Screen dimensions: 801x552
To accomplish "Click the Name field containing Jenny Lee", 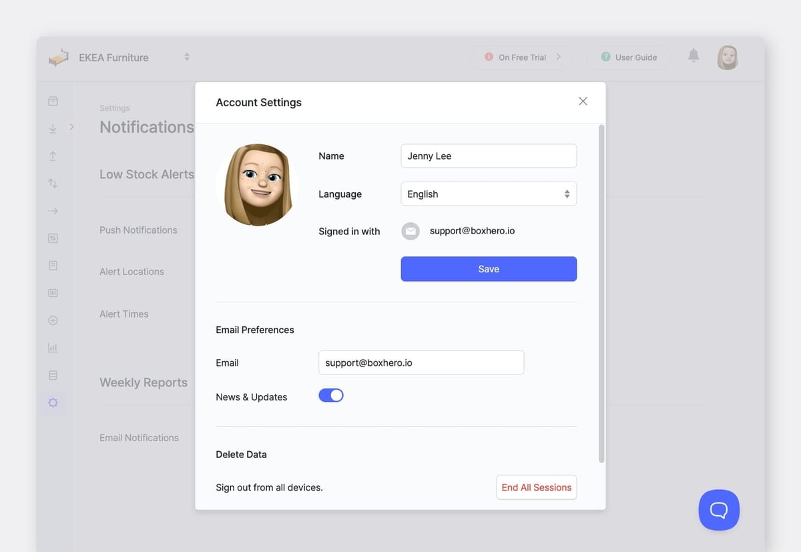I will point(489,156).
